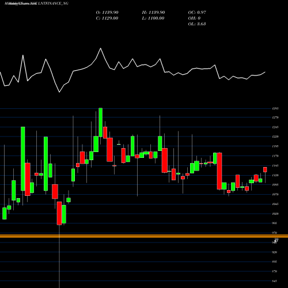The width and height of the screenshot is (288, 288).
Task: Click the 1245 price axis label
Action: point(275,127)
